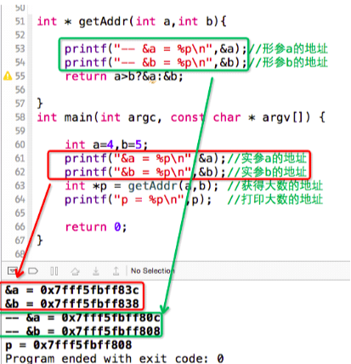
Task: Click console output -- &a = 0x7fff5fbff80c
Action: click(82, 317)
